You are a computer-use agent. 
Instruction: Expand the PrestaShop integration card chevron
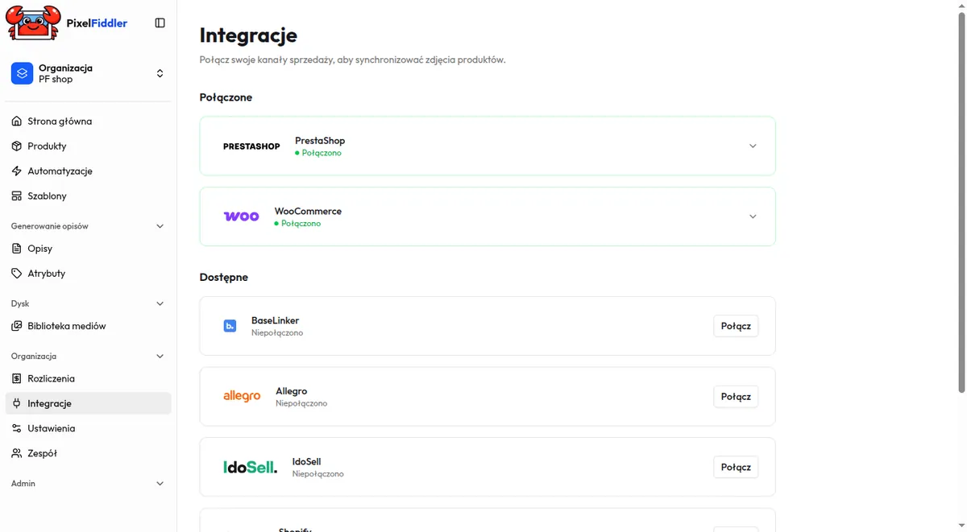tap(753, 146)
